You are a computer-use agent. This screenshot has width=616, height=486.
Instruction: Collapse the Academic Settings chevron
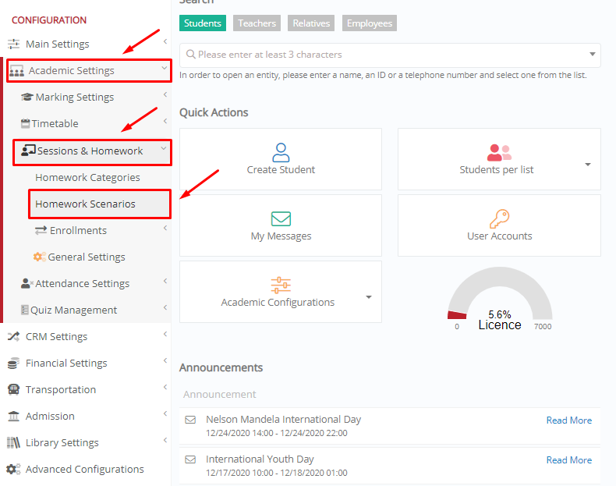[165, 68]
